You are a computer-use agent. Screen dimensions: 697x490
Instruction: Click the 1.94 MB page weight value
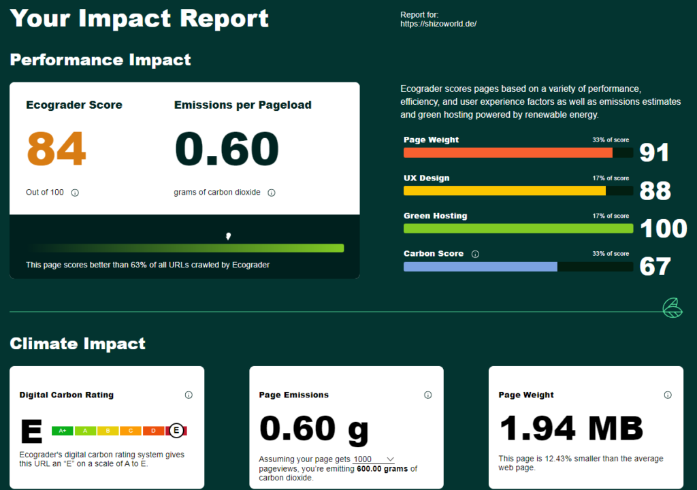[x=571, y=428]
